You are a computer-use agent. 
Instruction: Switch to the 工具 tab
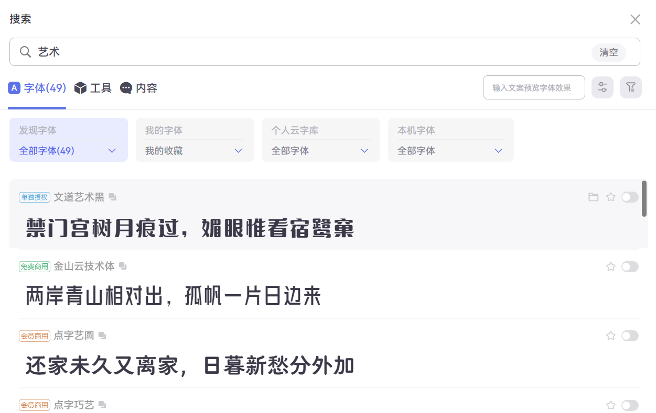93,88
